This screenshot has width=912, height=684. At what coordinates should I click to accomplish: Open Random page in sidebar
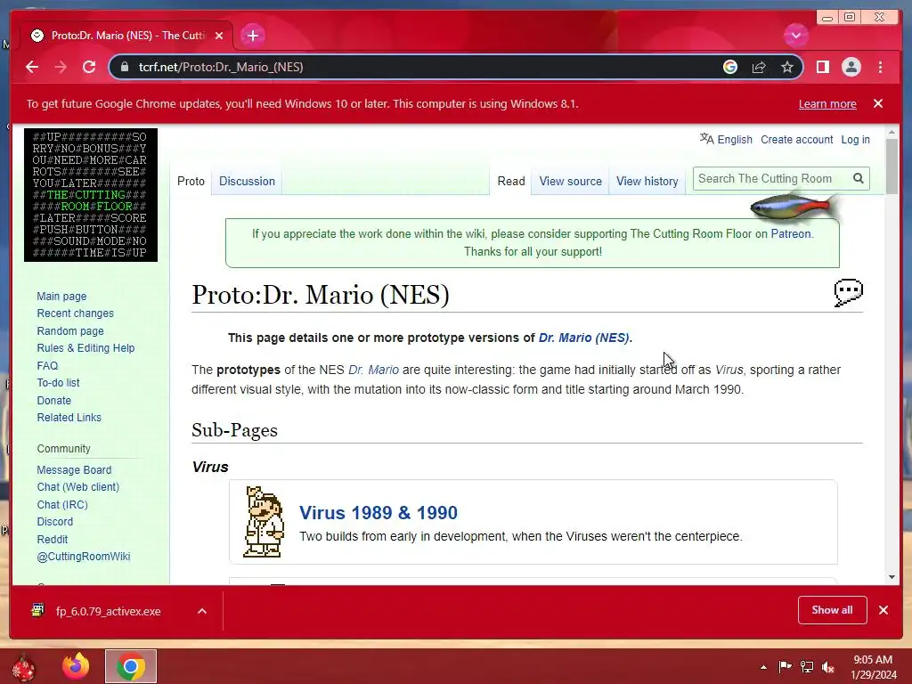click(70, 330)
